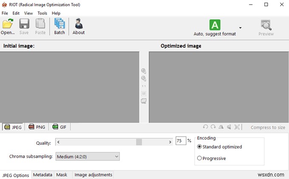Switch to the Mask tab
This screenshot has height=179, width=289.
pos(62,175)
